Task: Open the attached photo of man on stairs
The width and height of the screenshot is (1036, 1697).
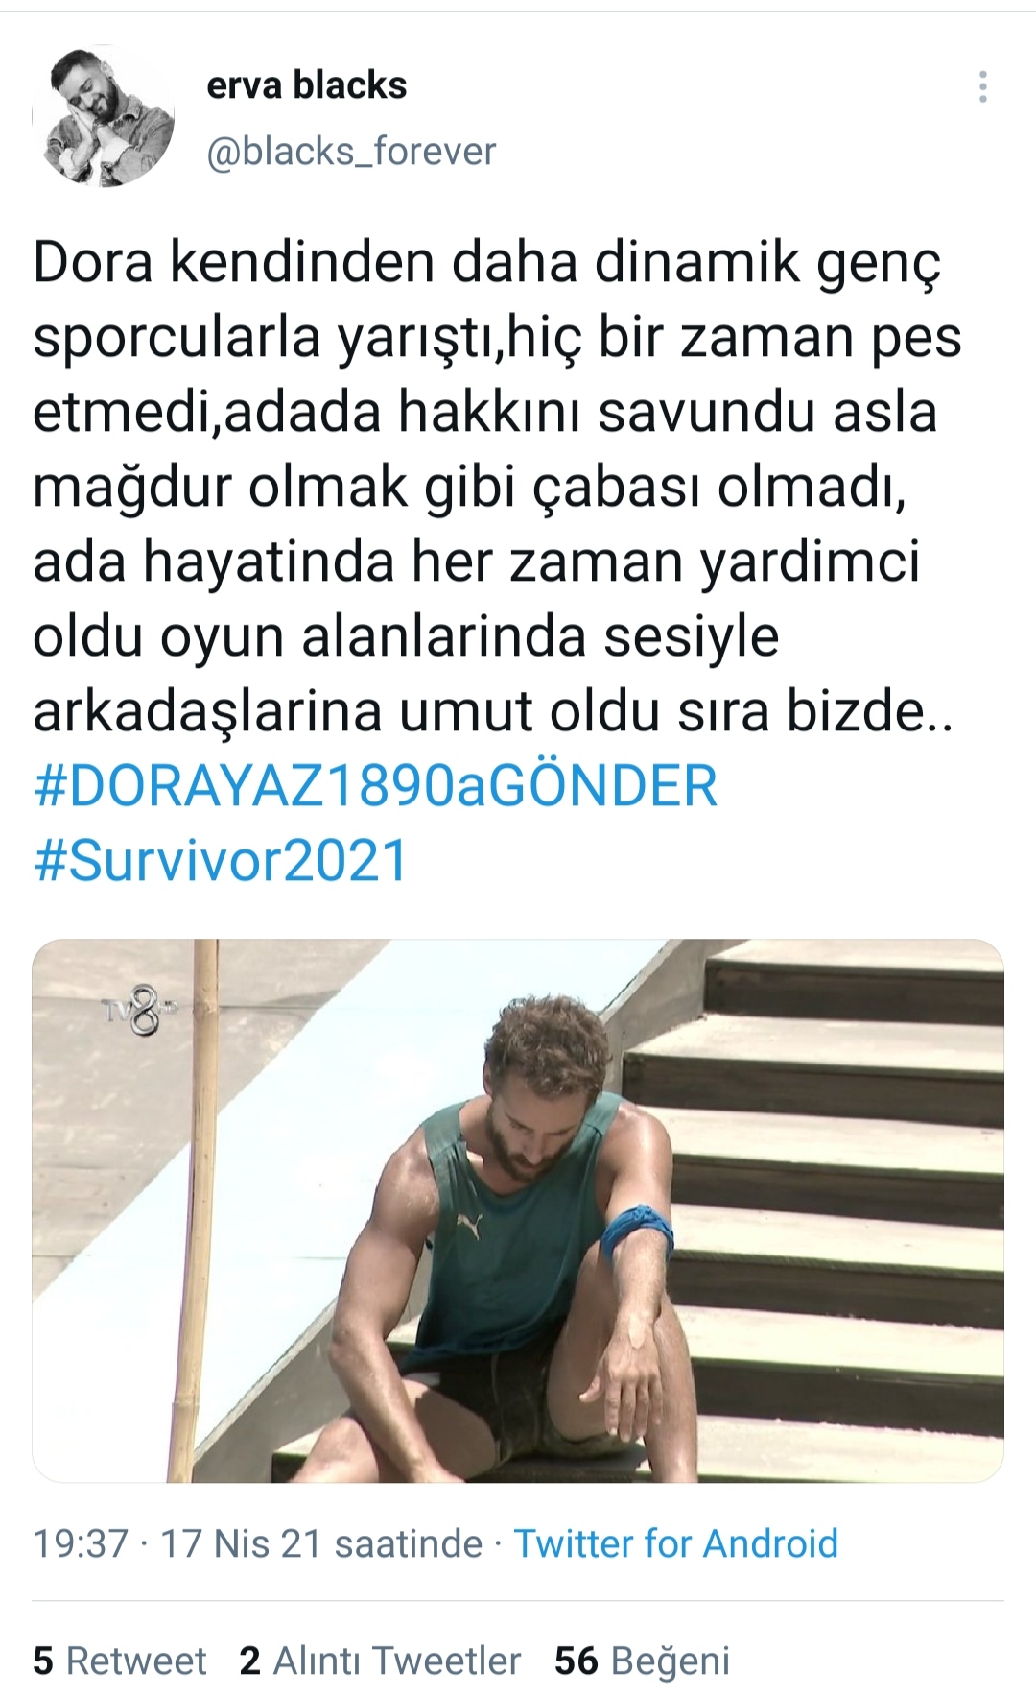Action: [x=518, y=1211]
